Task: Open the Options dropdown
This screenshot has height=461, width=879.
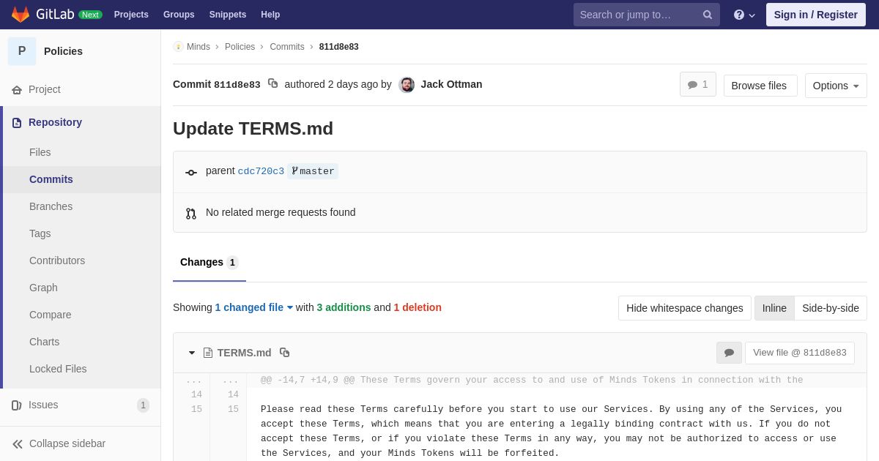Action: click(836, 86)
